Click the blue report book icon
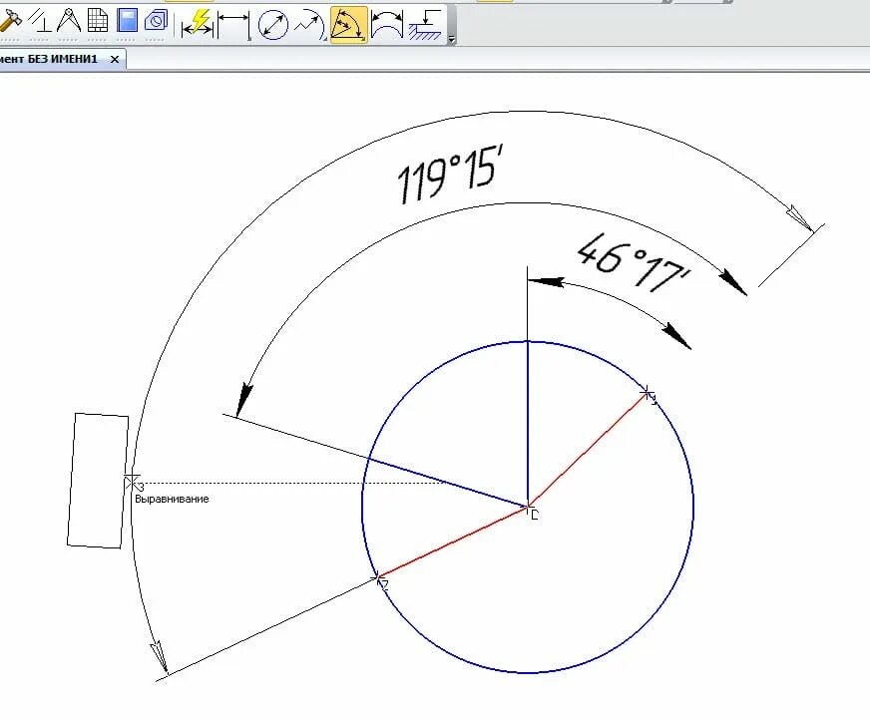This screenshot has width=870, height=719. pyautogui.click(x=127, y=21)
